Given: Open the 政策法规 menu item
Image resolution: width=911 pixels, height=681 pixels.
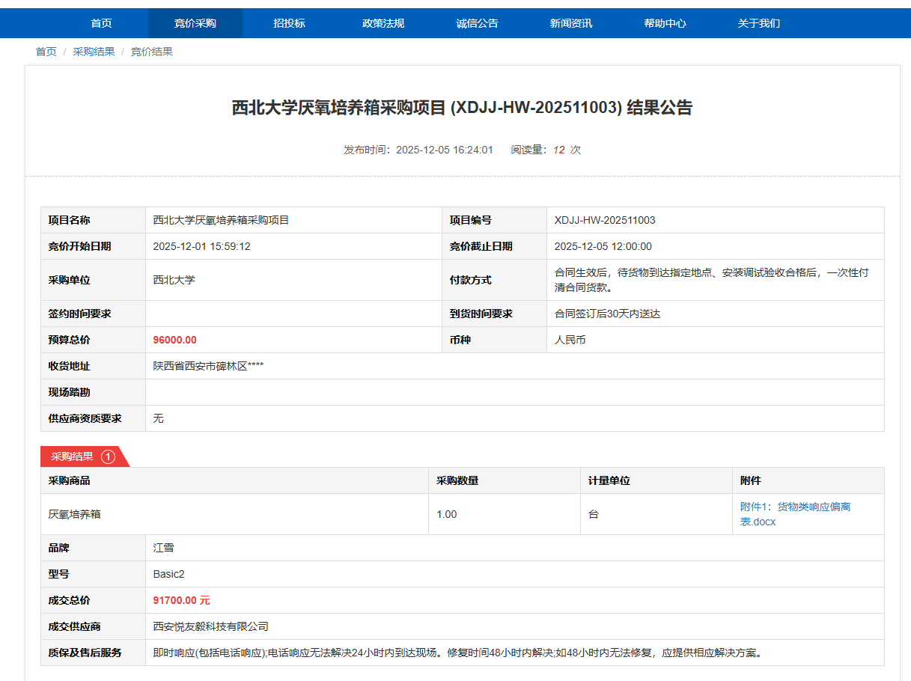Looking at the screenshot, I should (x=383, y=23).
